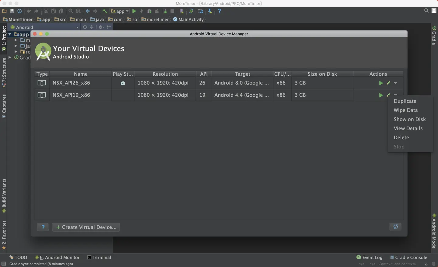Image resolution: width=438 pixels, height=267 pixels.
Task: Select Show on Disk menu entry
Action: [x=410, y=119]
